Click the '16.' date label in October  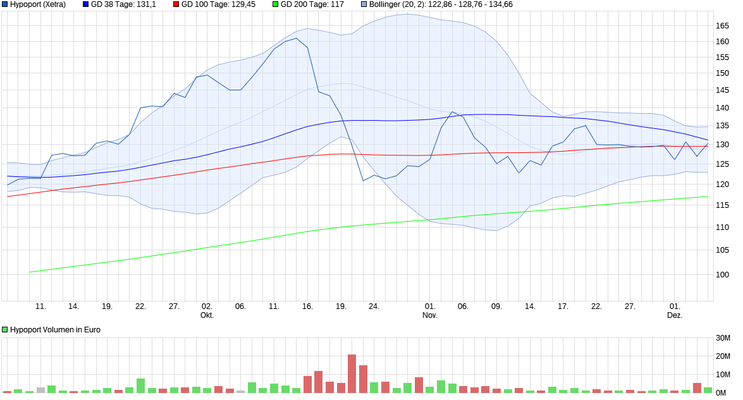[x=307, y=306]
